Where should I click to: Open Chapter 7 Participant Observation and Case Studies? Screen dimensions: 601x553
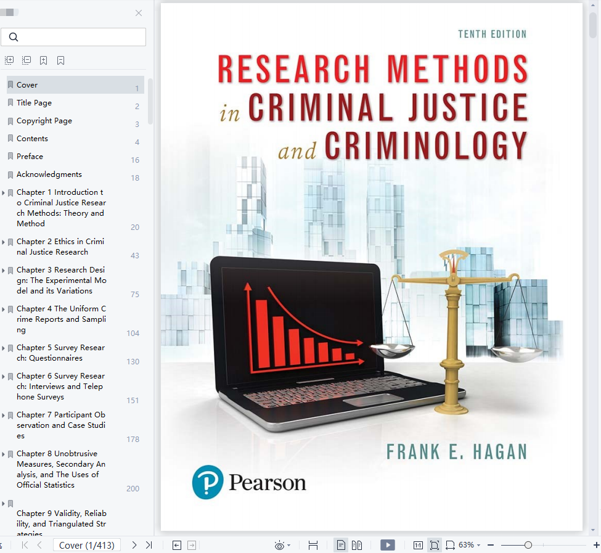point(61,425)
